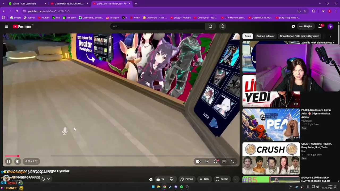The height and width of the screenshot is (191, 340).
Task: Open the Windows Start menu
Action: point(153,187)
